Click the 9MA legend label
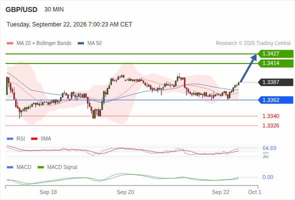Screen dimensions: 295x200 click(46, 139)
